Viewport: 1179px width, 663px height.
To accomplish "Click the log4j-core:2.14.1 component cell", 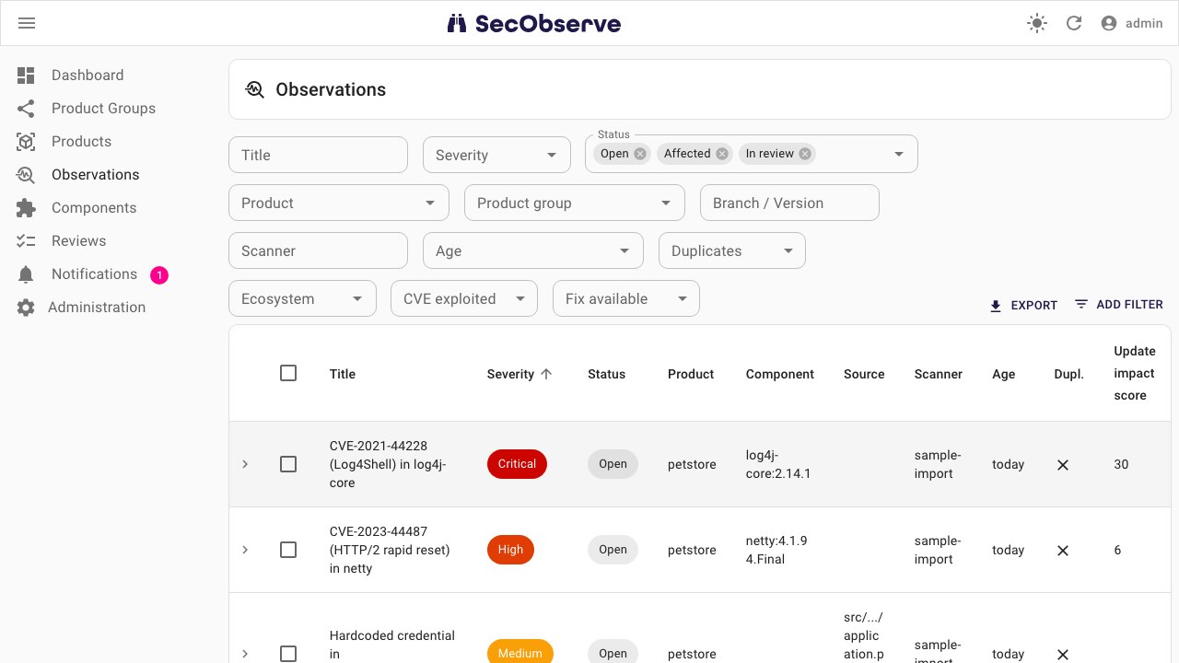I will [778, 464].
